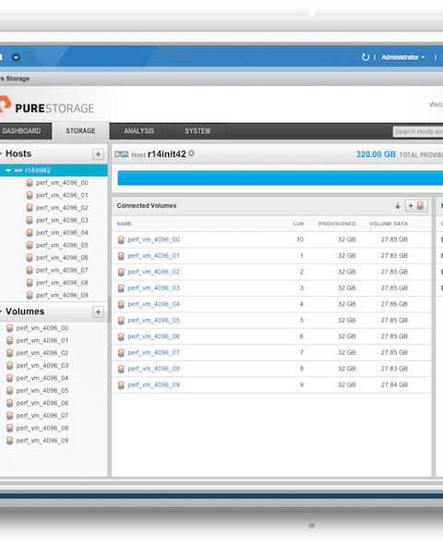Click icon of perf_vm_4096_03 under Hosts tree
443x548 pixels.
(x=30, y=221)
